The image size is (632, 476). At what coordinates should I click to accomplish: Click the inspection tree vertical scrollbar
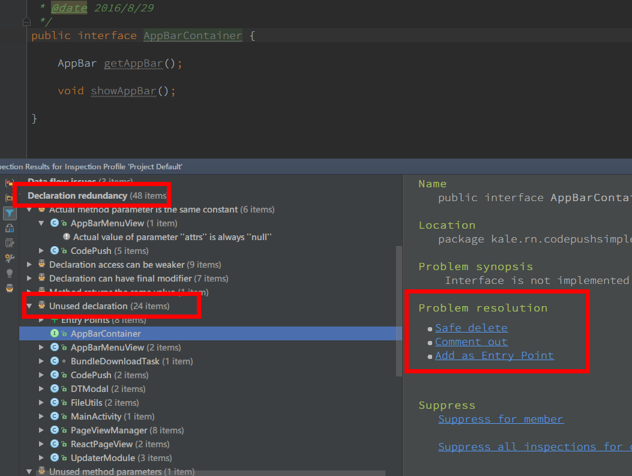[399, 311]
